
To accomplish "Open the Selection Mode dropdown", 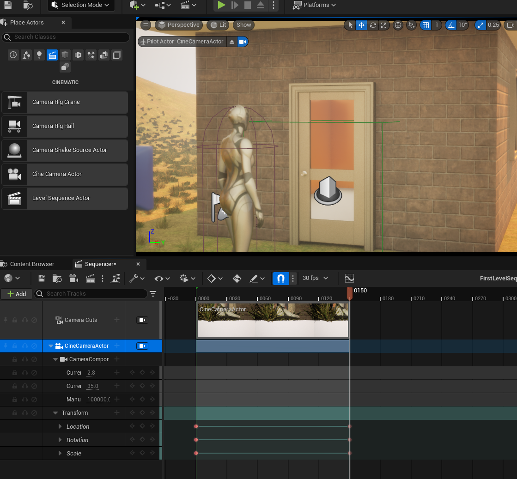I will pos(81,5).
